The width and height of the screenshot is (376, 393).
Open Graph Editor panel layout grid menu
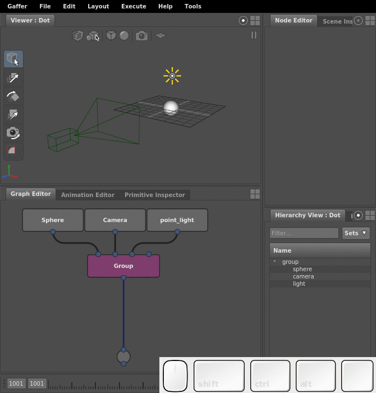pos(255,194)
